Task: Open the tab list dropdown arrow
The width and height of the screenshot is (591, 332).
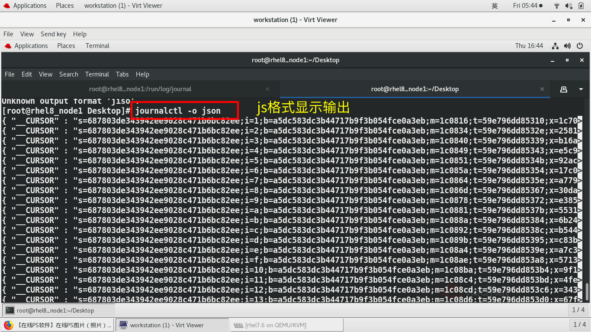Action: (581, 89)
